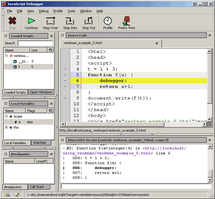Float the Breakpoints panel
This screenshot has height=199, width=215.
pos(6,154)
